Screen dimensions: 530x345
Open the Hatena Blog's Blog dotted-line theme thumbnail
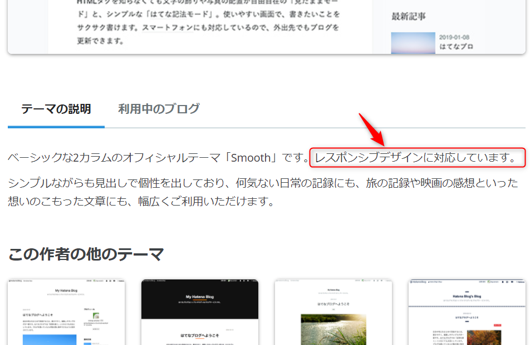point(467,312)
